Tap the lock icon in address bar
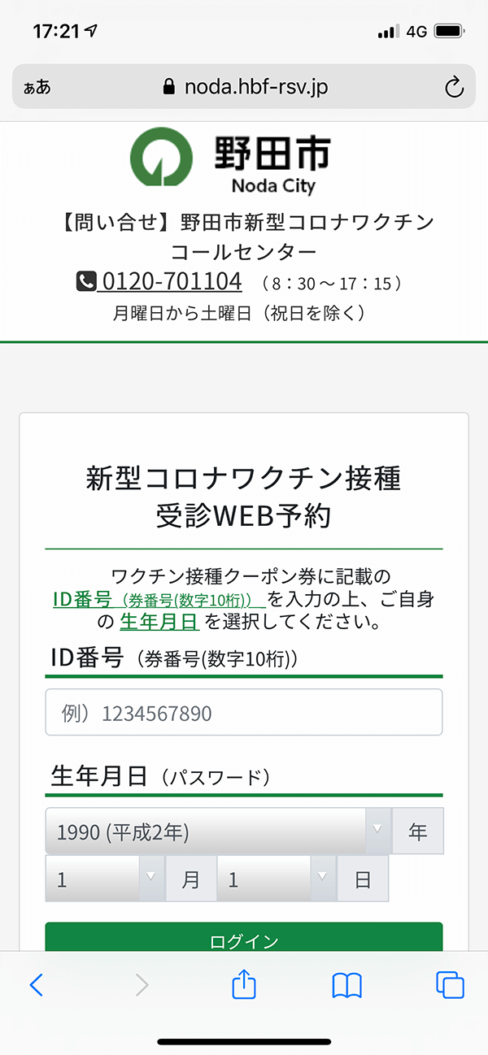488x1055 pixels. point(169,87)
